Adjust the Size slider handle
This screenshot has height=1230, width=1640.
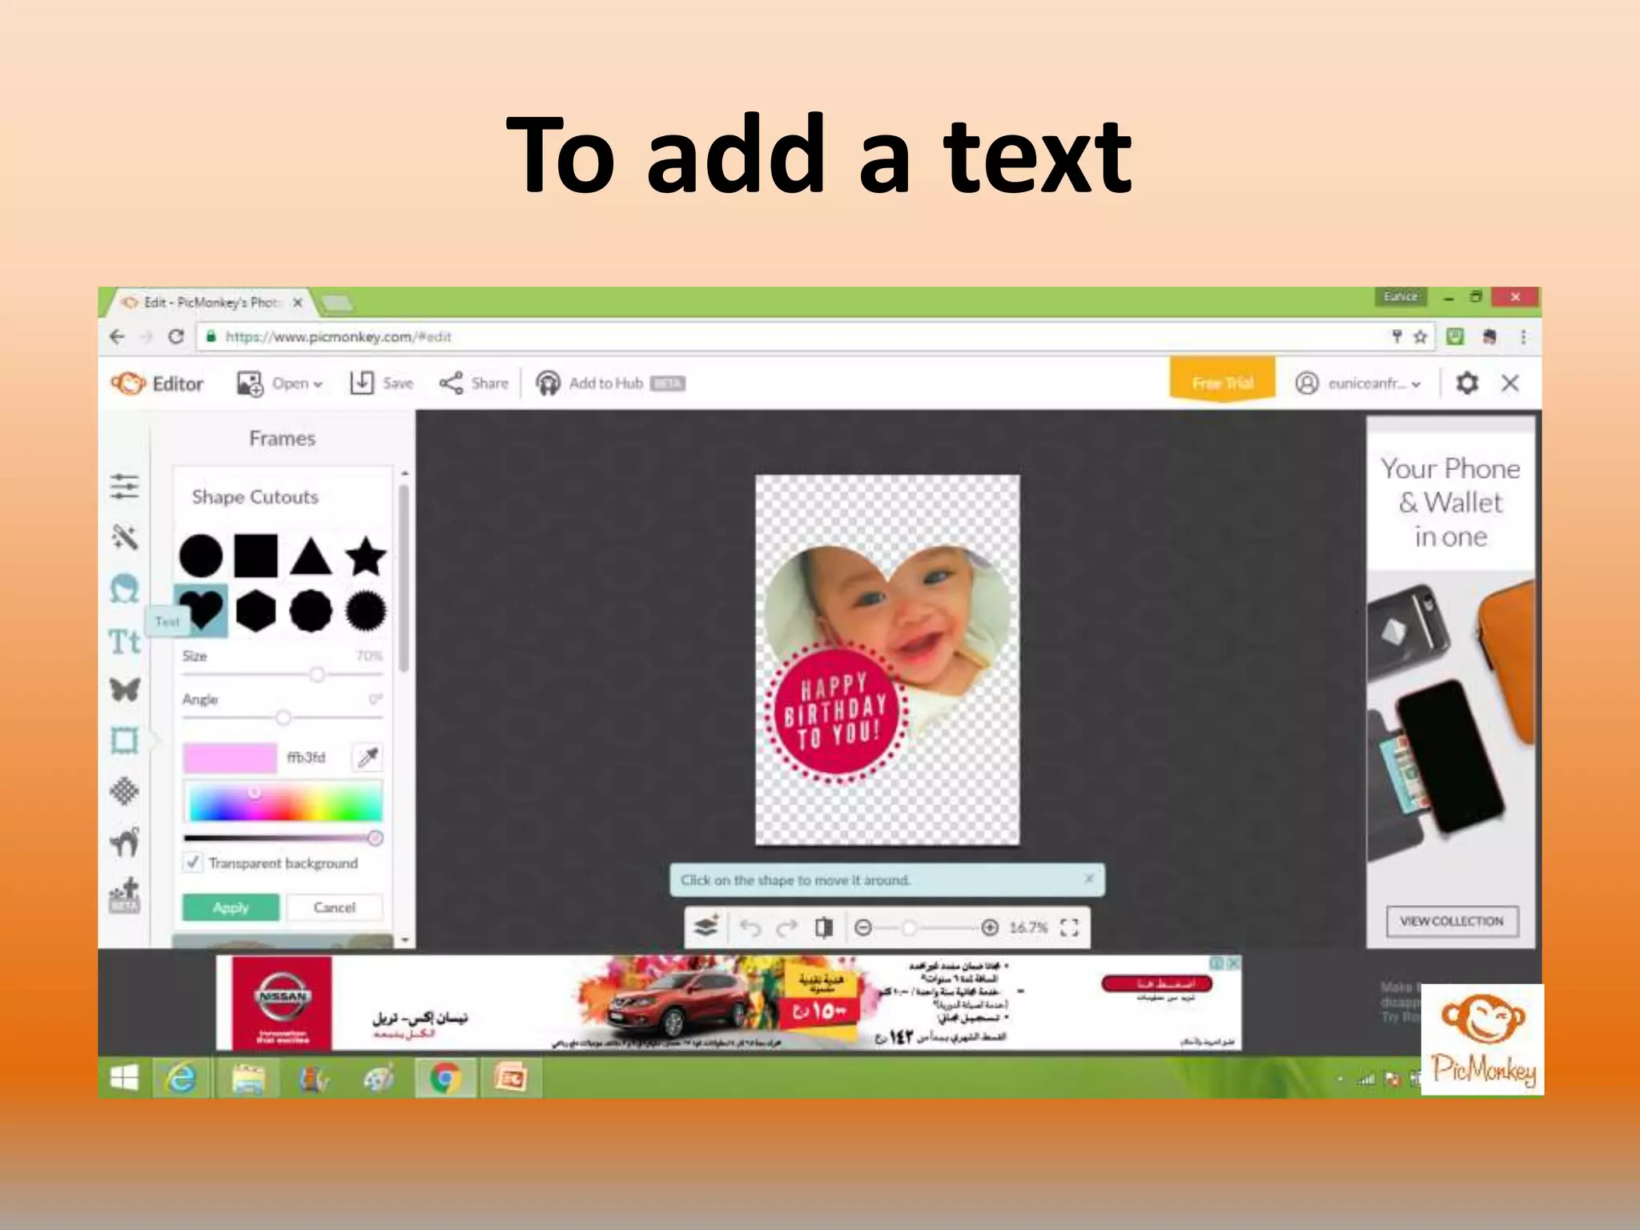coord(317,674)
